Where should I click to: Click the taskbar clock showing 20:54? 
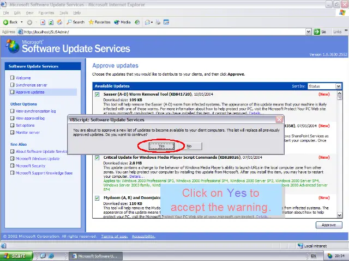coord(339,256)
